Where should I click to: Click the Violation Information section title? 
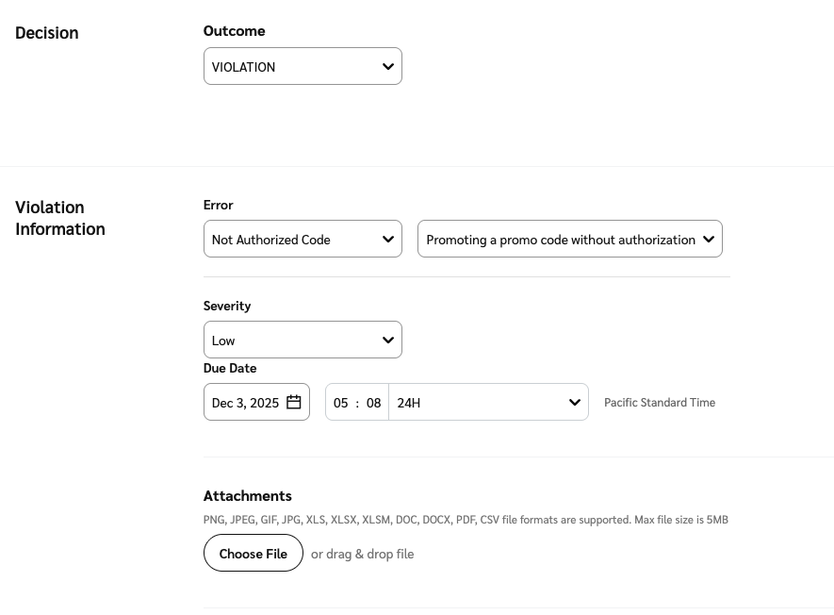point(60,218)
